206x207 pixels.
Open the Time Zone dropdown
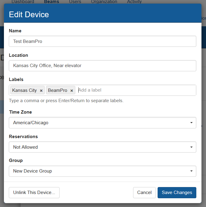point(103,123)
